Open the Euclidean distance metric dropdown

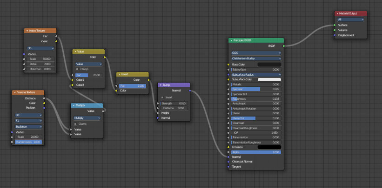click(28, 127)
